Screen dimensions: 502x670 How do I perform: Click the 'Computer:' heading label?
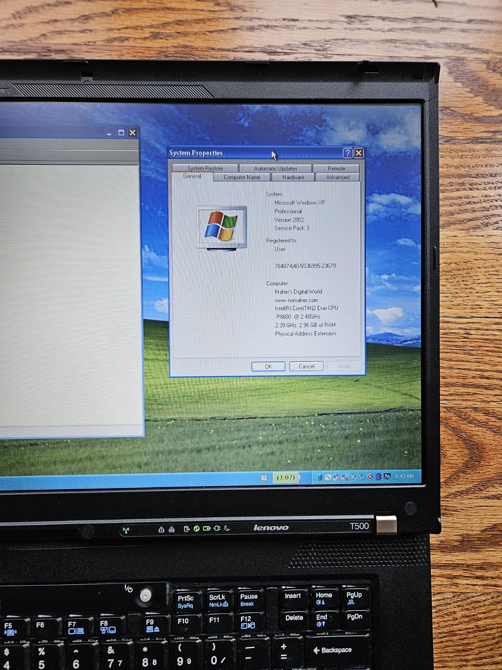[277, 283]
